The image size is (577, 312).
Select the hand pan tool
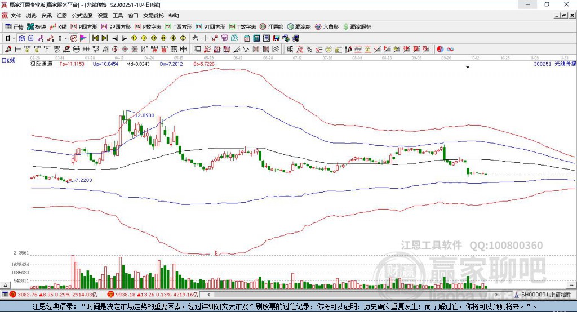click(196, 38)
